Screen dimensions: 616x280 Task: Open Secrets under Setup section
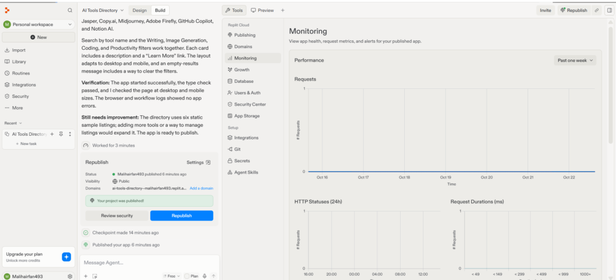point(253,161)
